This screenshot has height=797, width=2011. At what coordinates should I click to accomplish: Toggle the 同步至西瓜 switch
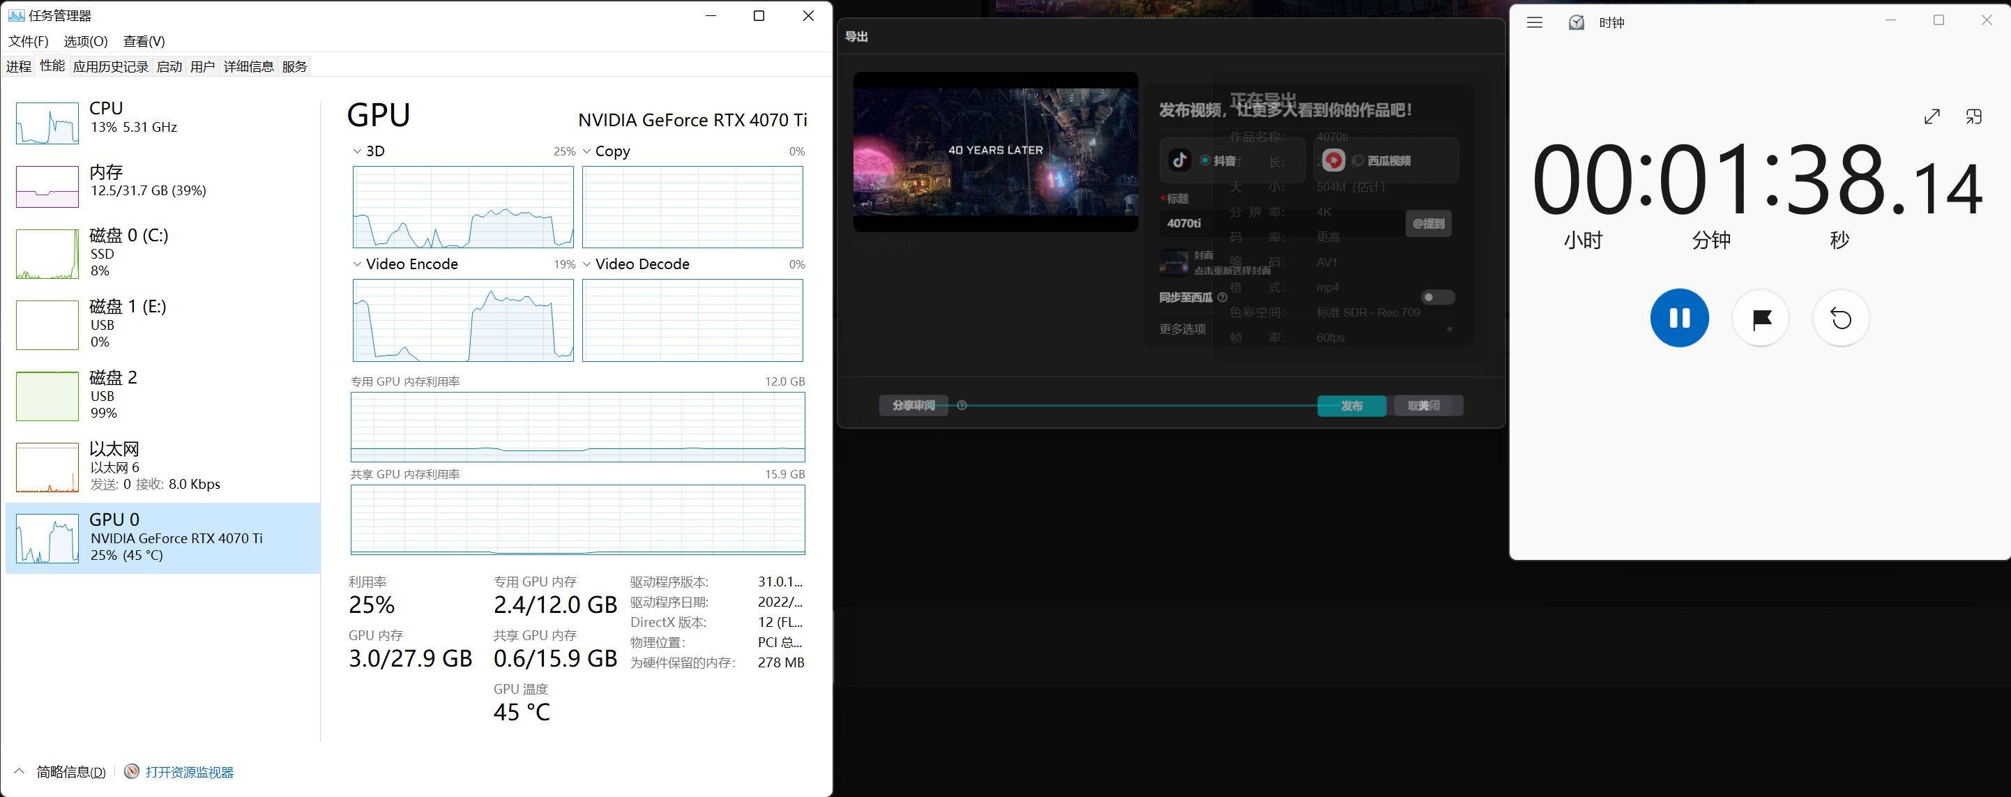[1438, 298]
